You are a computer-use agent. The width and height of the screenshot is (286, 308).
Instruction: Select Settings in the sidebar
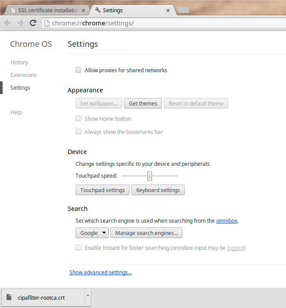click(x=20, y=88)
